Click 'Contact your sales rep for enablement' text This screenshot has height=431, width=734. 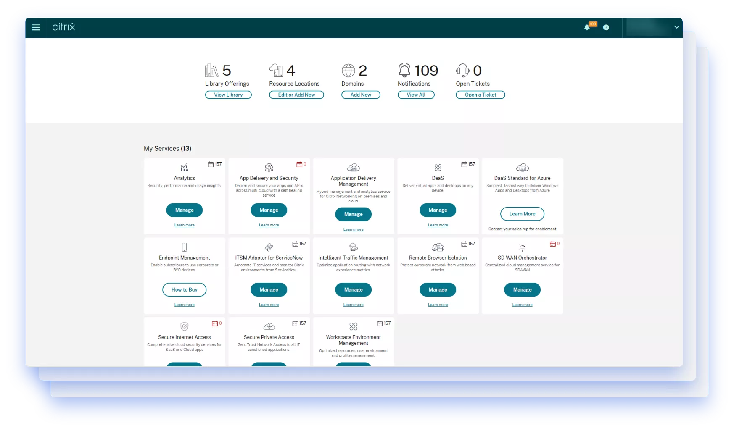coord(523,229)
